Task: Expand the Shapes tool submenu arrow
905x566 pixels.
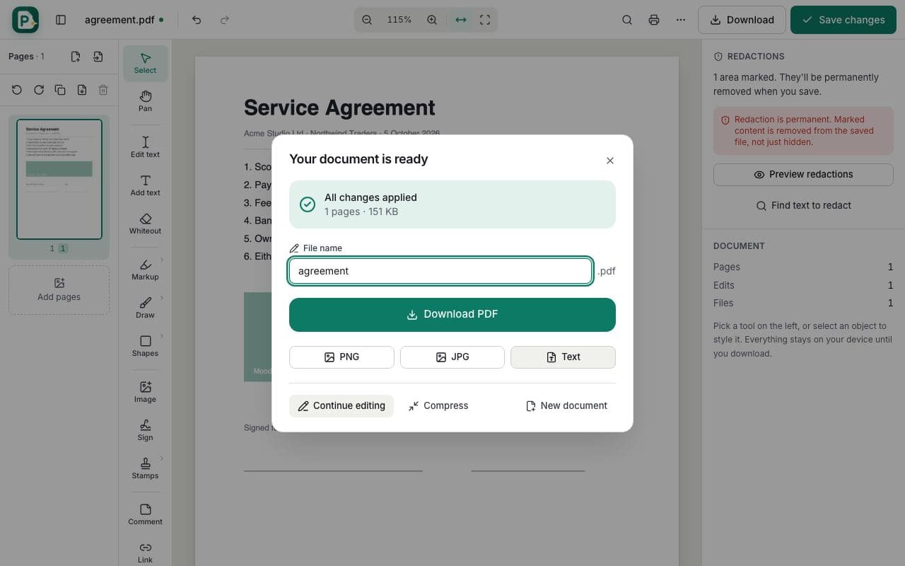Action: tap(162, 336)
